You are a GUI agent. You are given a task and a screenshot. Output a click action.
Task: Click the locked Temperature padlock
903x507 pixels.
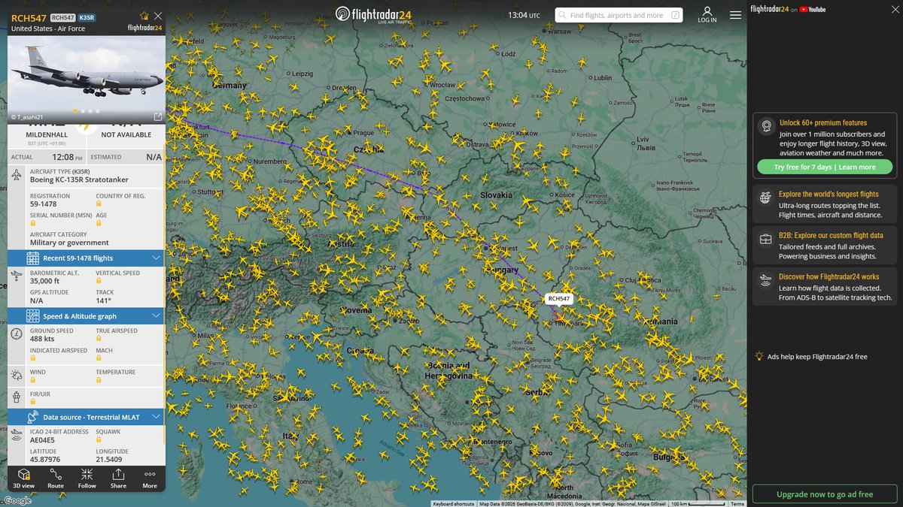pos(99,380)
